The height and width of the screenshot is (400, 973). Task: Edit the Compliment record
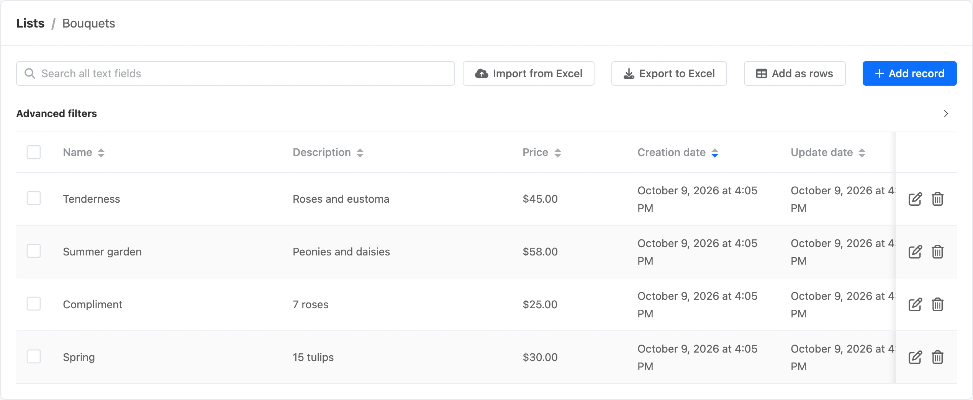click(x=915, y=305)
